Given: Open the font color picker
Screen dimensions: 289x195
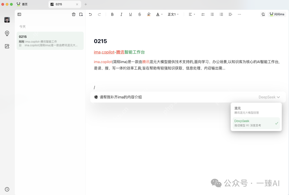Looking at the screenshot, I should pos(159,14).
